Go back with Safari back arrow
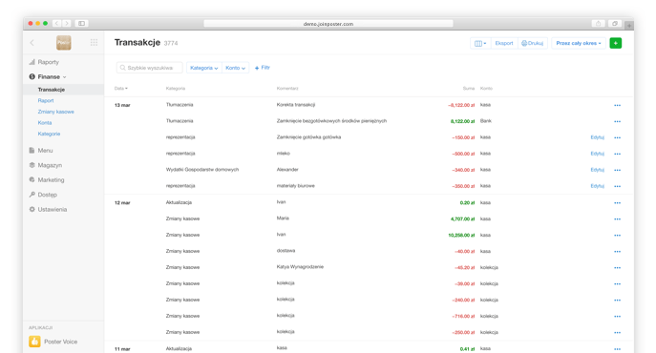The width and height of the screenshot is (656, 353). point(57,24)
